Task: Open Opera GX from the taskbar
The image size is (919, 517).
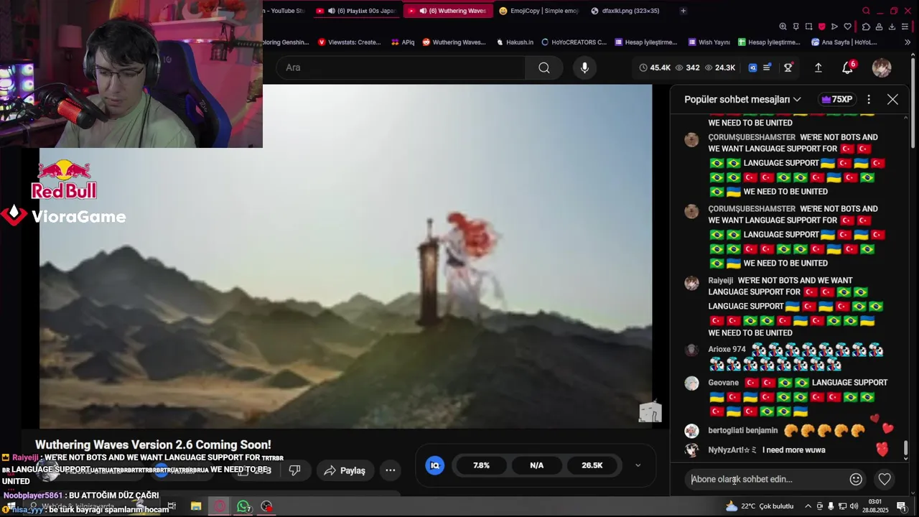Action: [x=220, y=506]
